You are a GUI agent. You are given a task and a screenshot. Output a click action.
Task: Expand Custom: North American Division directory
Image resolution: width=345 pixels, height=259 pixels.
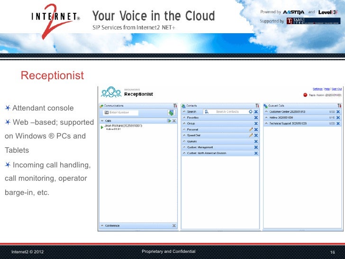click(184, 153)
